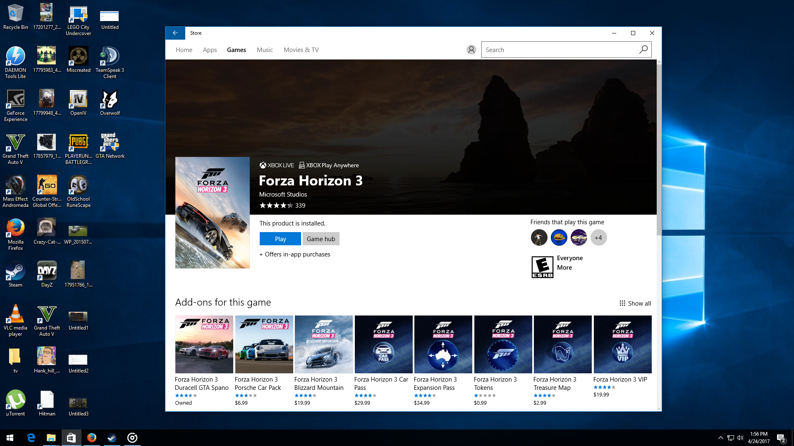Open Forza Horizon 3 VIP add-on

(x=622, y=356)
